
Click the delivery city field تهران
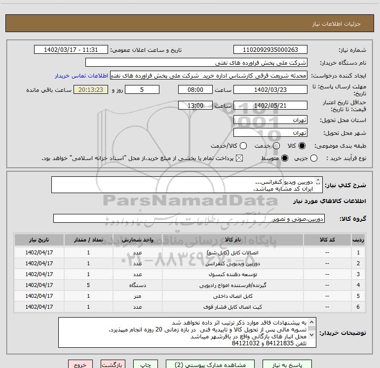270,133
